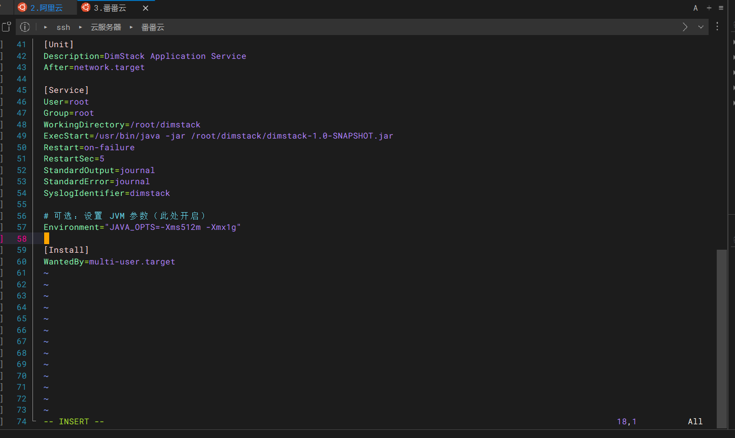Viewport: 735px width, 438px height.
Task: Select the 3.番番云 session tab
Action: tap(110, 8)
